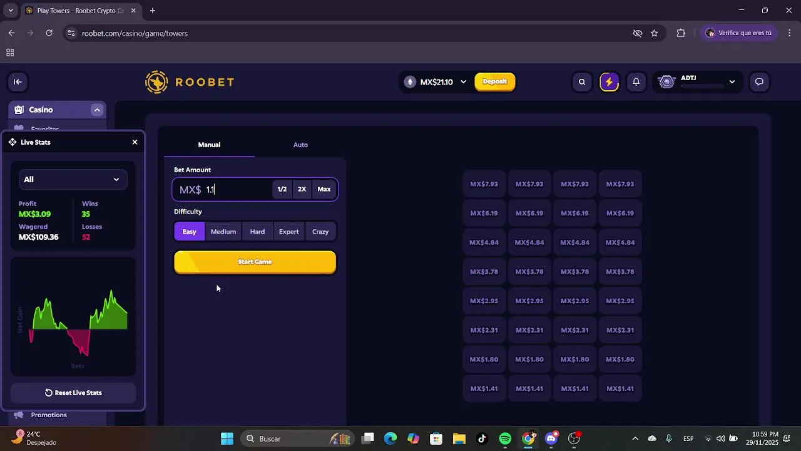Open the browser tab list chevron
The image size is (801, 451).
tap(11, 11)
